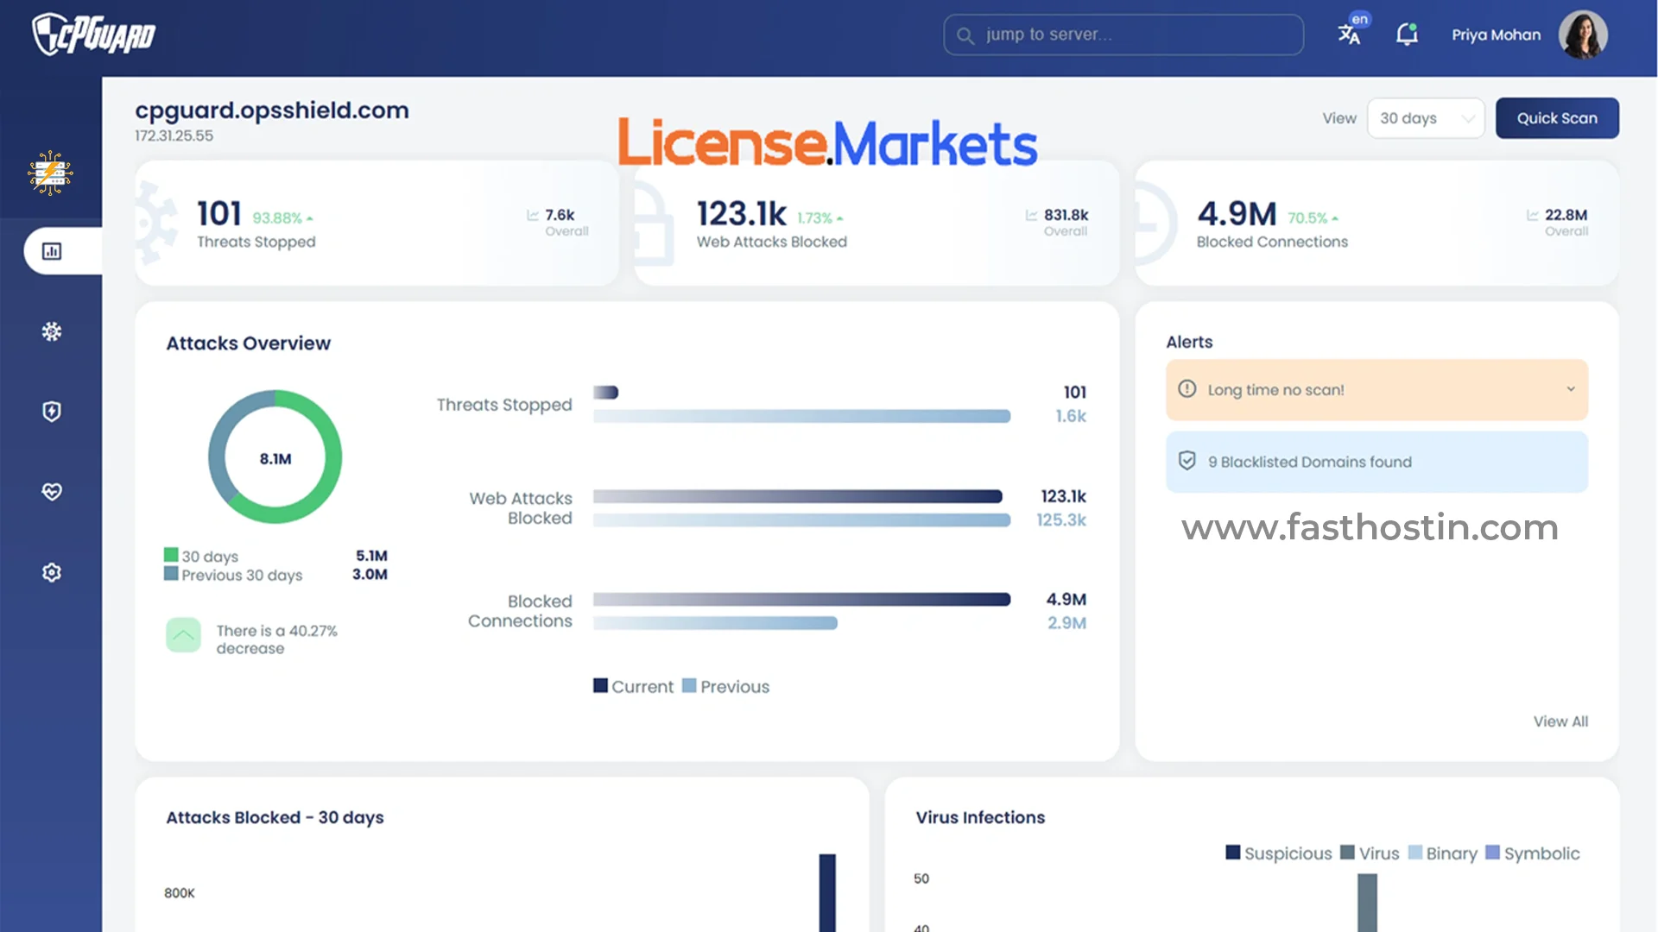Click the 70.5% connections change indicator

coord(1313,218)
